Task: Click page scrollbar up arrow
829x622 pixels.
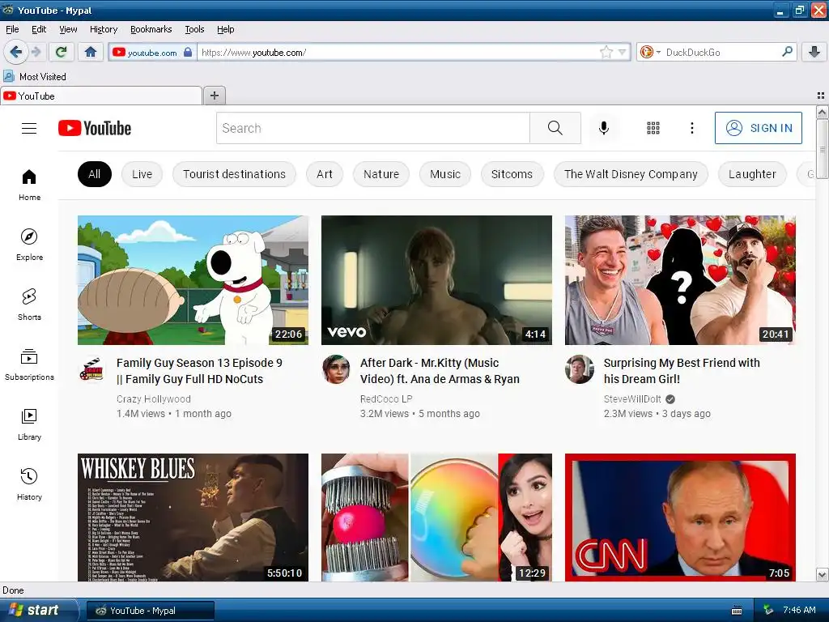Action: [822, 112]
